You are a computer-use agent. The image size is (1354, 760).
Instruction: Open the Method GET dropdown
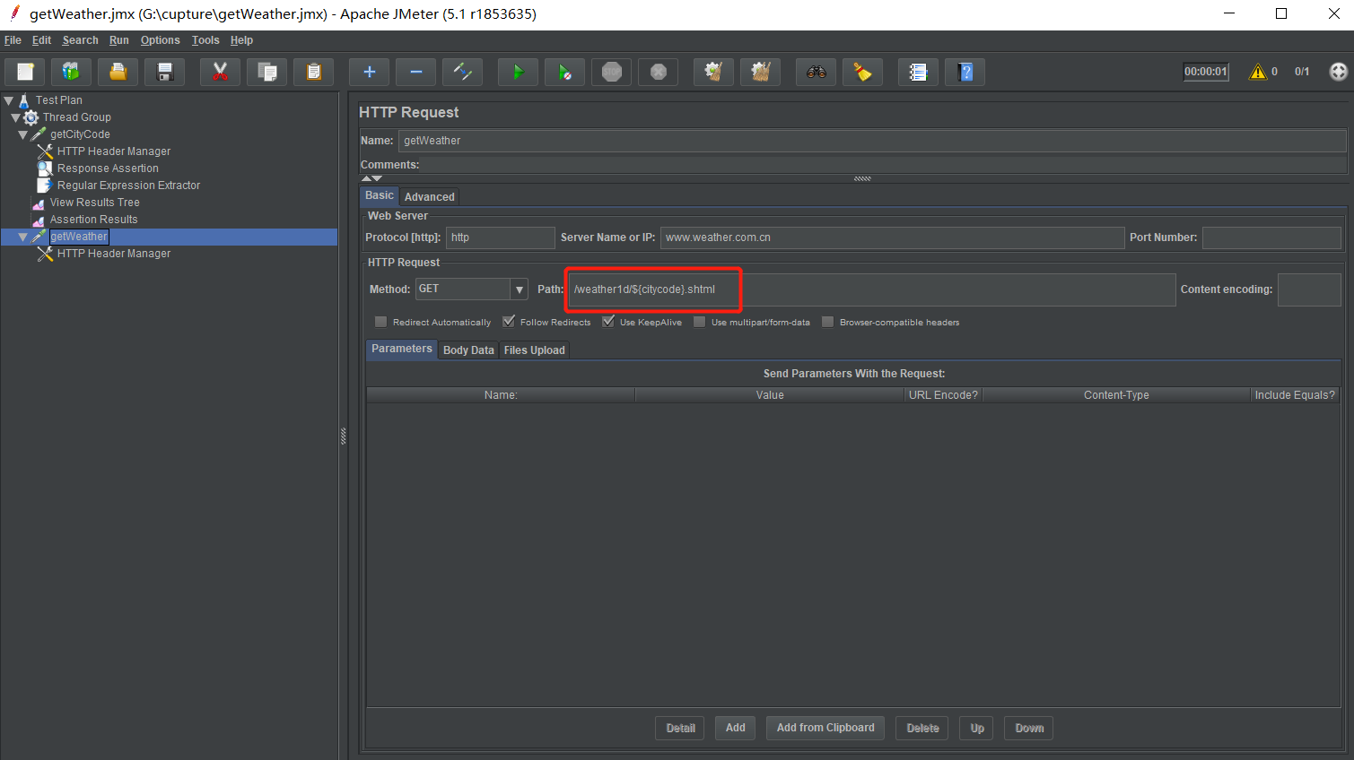coord(519,289)
